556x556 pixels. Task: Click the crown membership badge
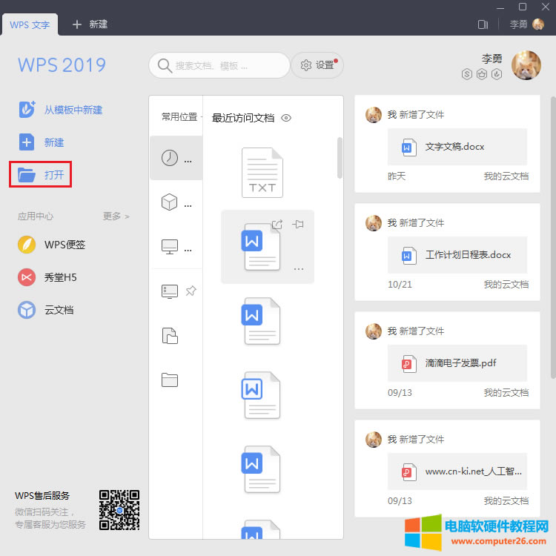(482, 74)
